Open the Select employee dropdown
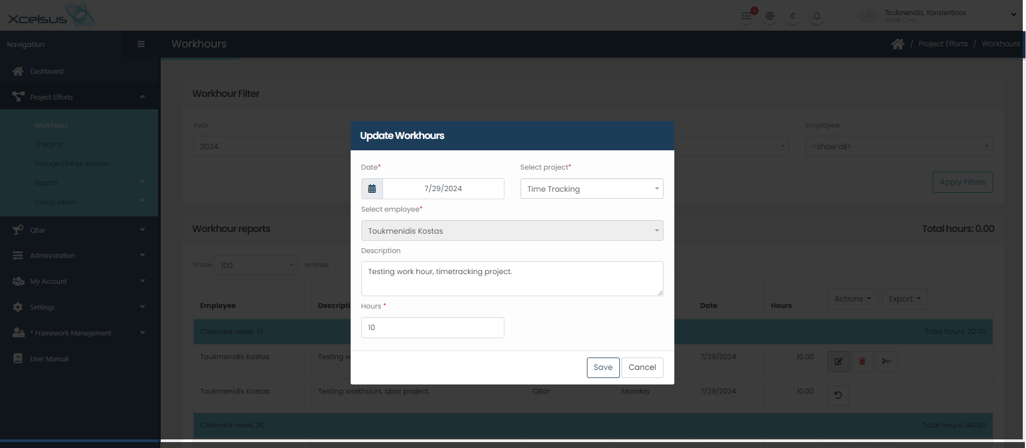This screenshot has width=1026, height=448. click(512, 231)
